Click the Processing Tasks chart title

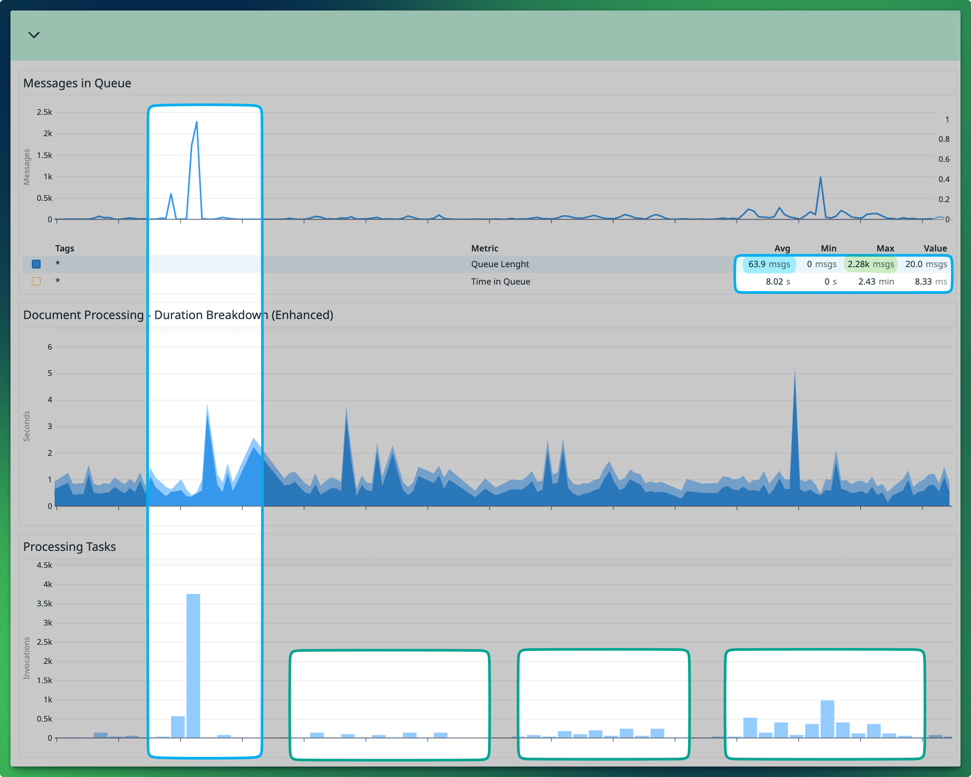pos(69,547)
